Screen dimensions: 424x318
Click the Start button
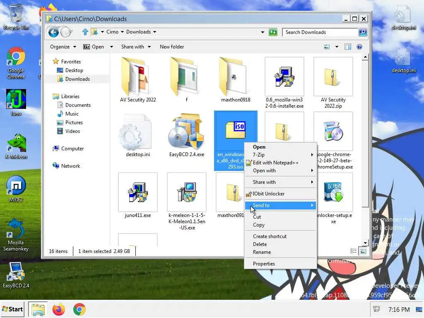click(12, 309)
